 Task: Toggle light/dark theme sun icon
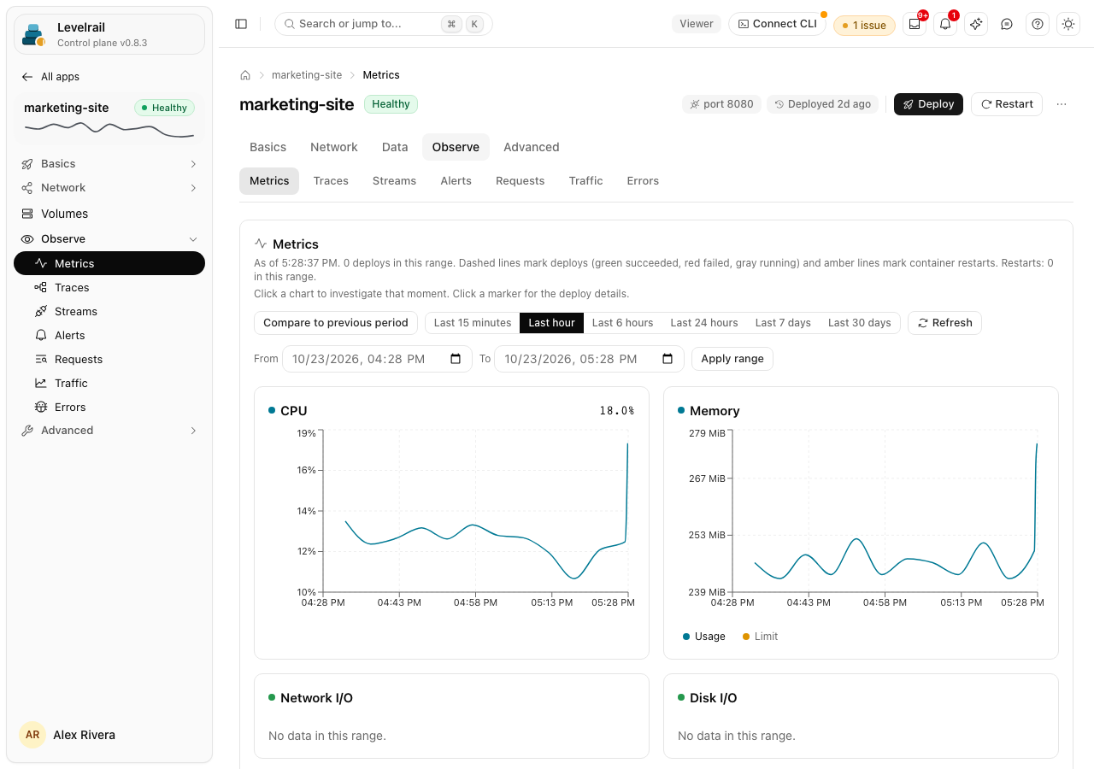click(1068, 24)
